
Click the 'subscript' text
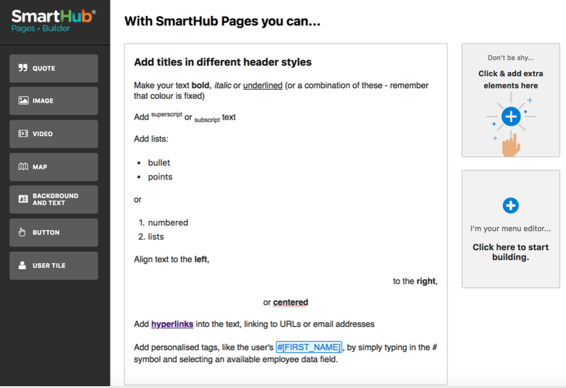click(x=207, y=120)
